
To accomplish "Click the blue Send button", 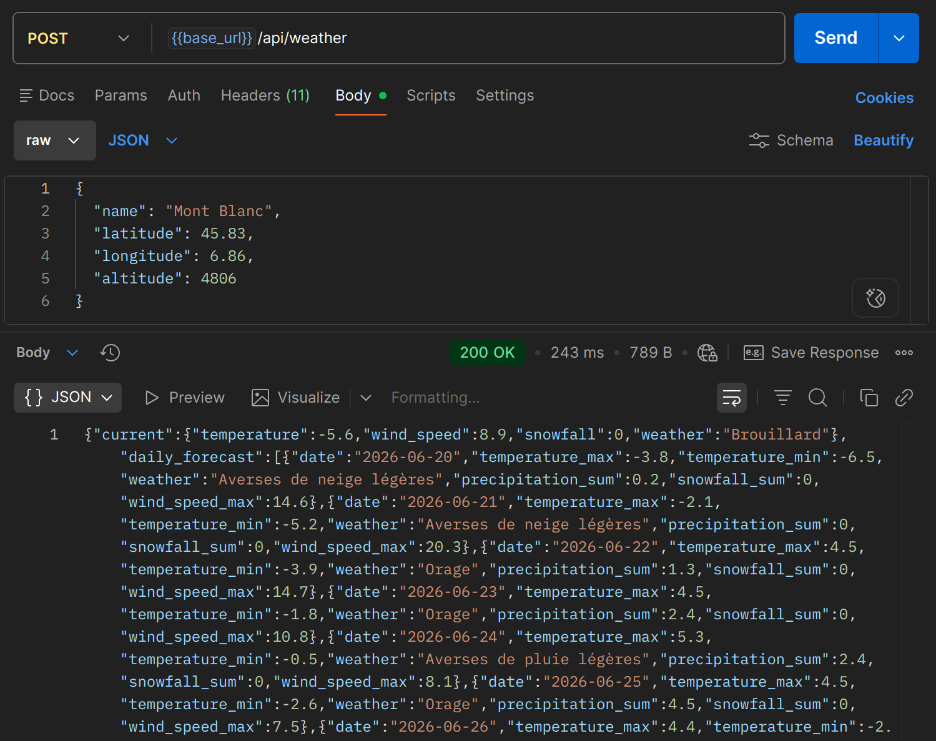I will pos(835,38).
